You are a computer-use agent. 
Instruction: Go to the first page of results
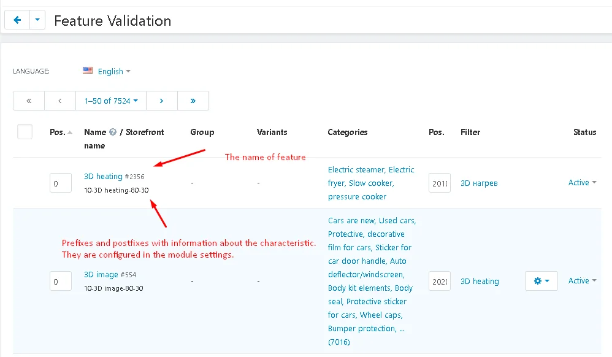tap(28, 101)
